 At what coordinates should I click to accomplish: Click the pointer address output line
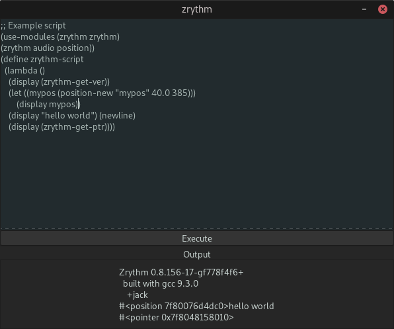pyautogui.click(x=177, y=318)
